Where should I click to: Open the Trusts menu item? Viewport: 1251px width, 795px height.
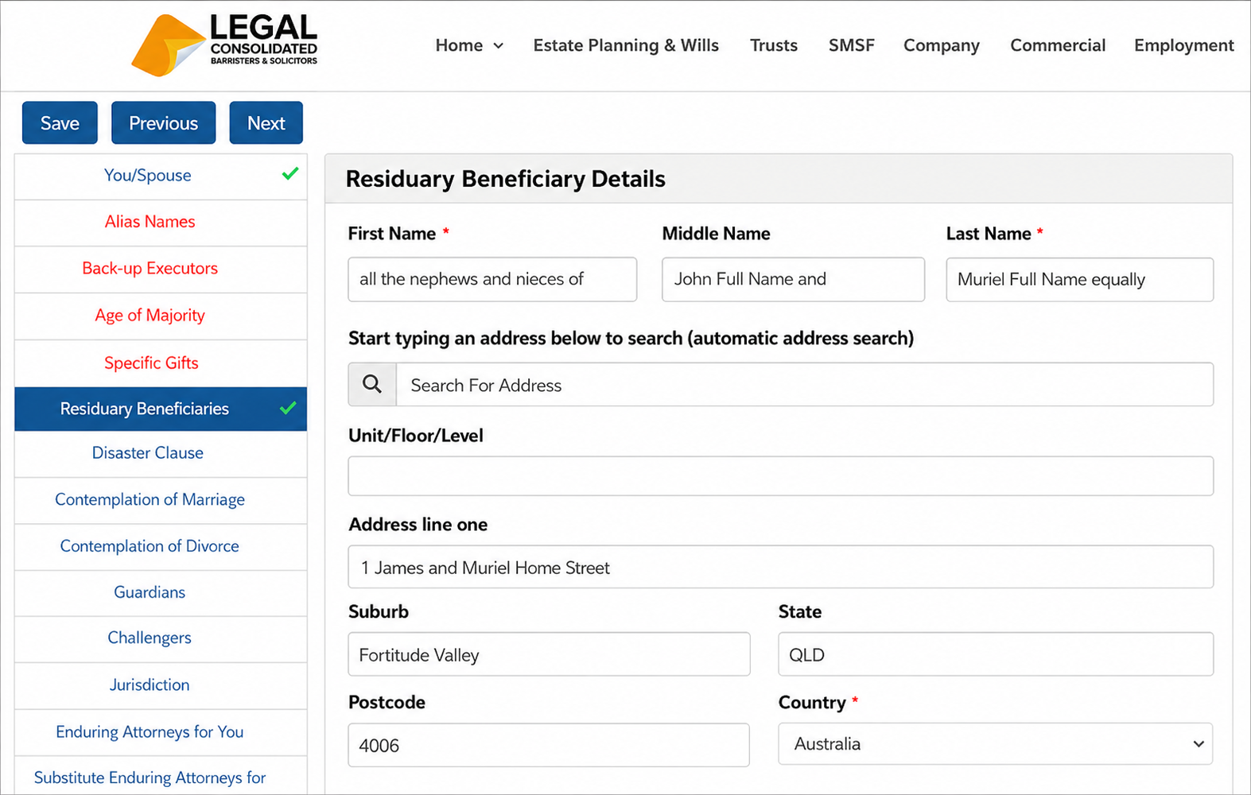click(x=774, y=45)
